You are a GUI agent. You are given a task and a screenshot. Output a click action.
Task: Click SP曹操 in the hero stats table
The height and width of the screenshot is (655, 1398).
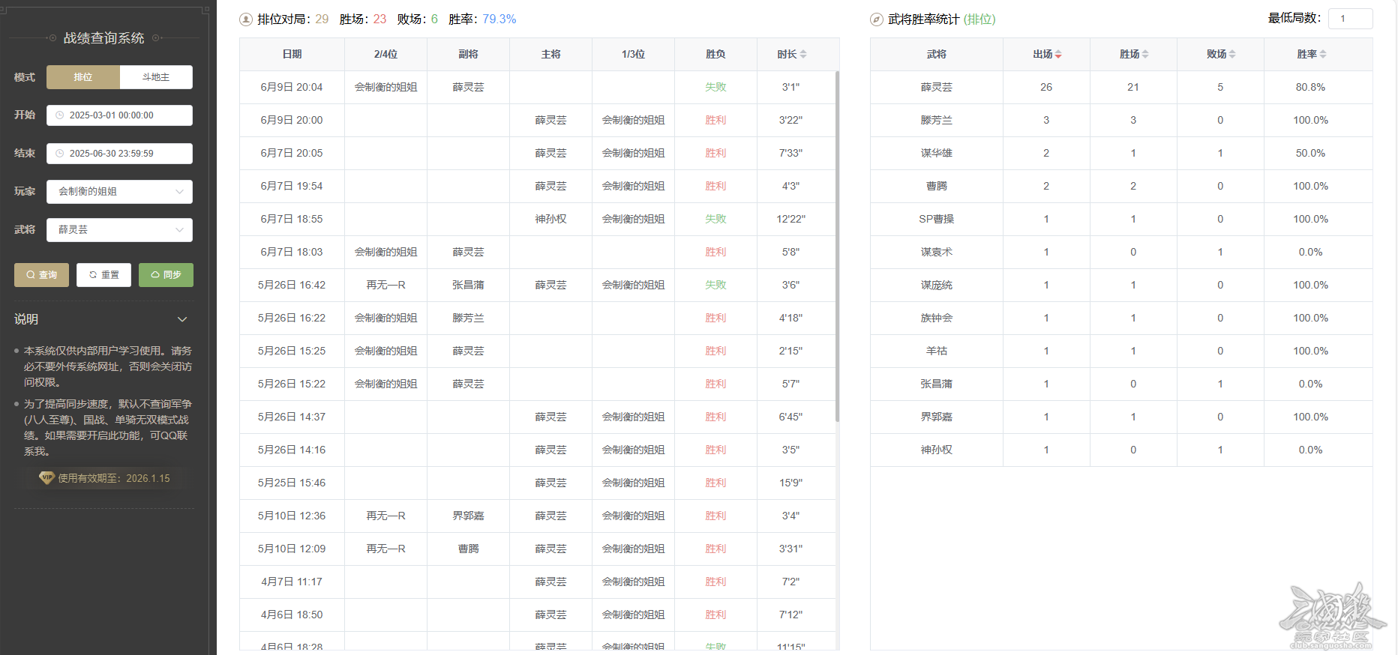[937, 219]
